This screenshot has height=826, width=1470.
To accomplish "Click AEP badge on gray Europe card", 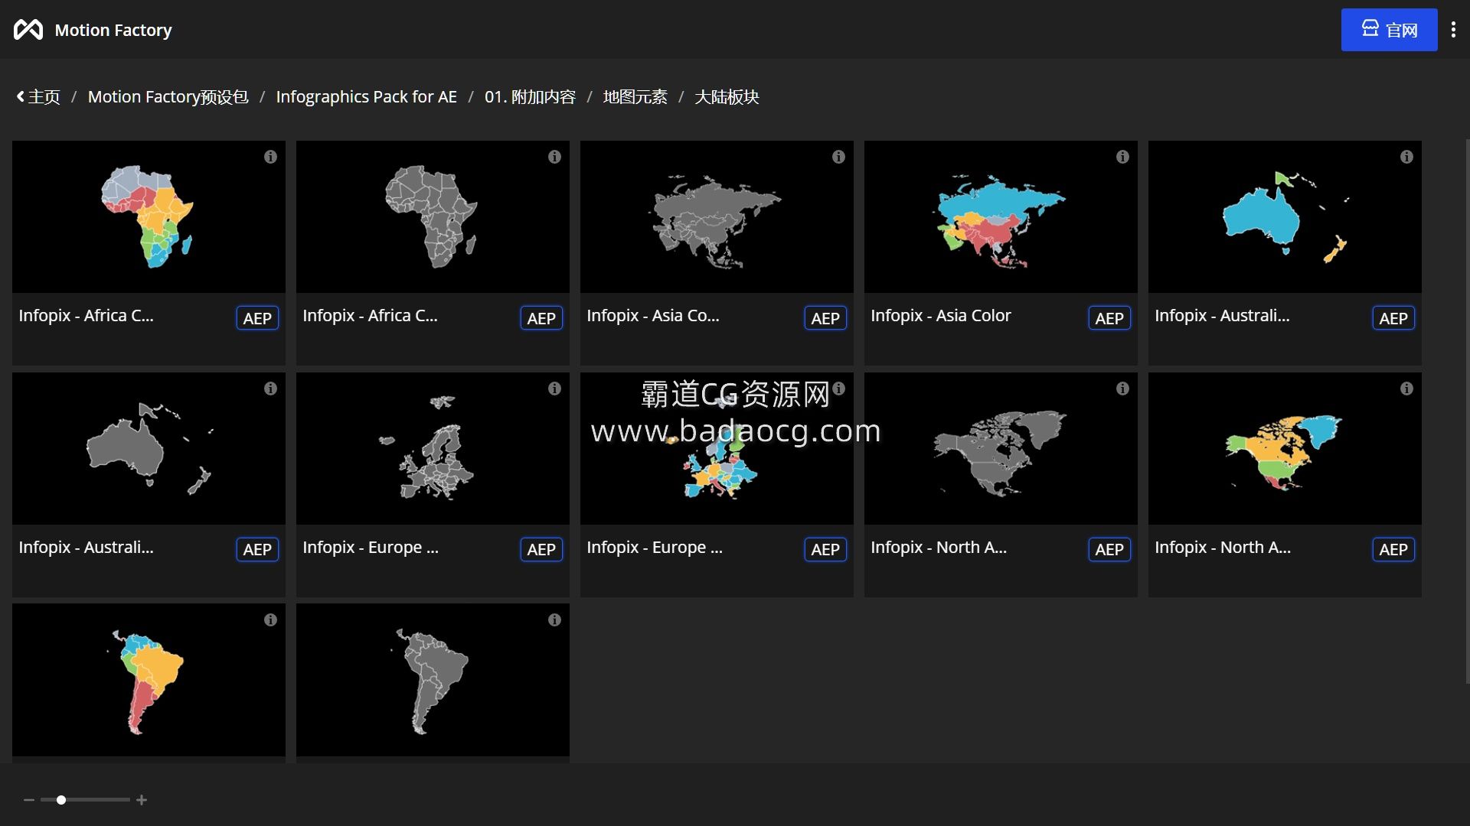I will tap(541, 549).
